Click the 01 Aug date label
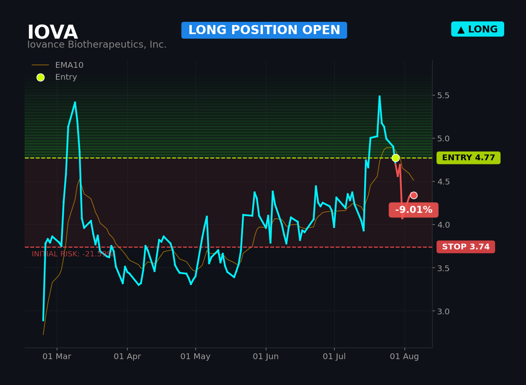This screenshot has width=526, height=385. point(405,357)
